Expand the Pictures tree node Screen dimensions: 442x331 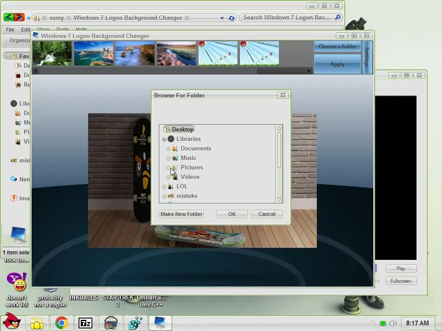coord(168,168)
